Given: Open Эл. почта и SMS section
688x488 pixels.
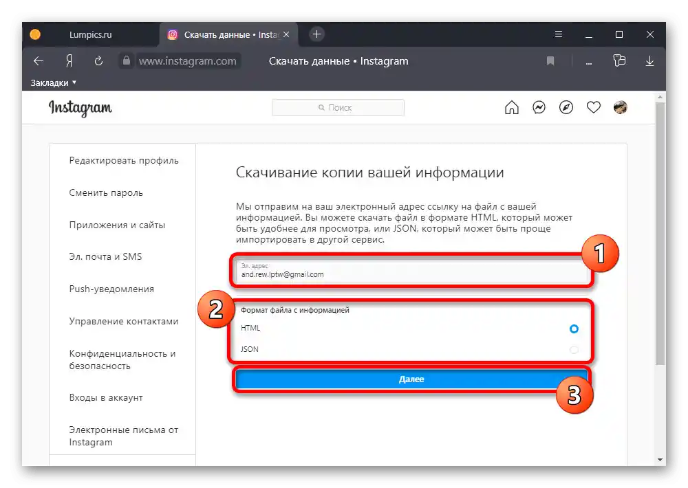Looking at the screenshot, I should (x=105, y=257).
